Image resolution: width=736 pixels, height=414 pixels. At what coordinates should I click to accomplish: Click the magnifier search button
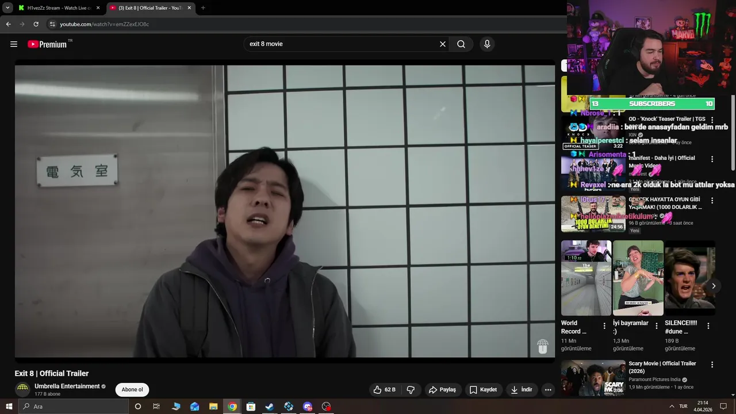(461, 44)
